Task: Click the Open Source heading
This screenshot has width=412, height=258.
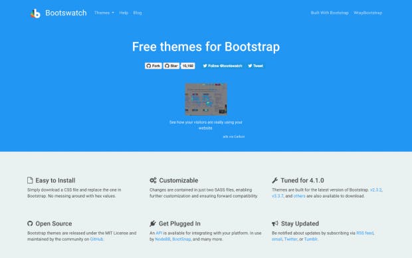Action: click(54, 223)
